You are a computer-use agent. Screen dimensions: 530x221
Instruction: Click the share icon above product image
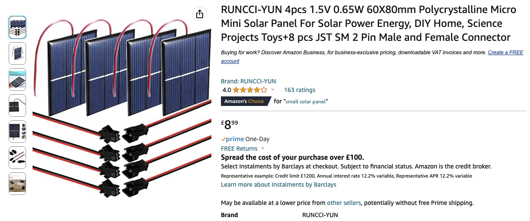pos(199,14)
